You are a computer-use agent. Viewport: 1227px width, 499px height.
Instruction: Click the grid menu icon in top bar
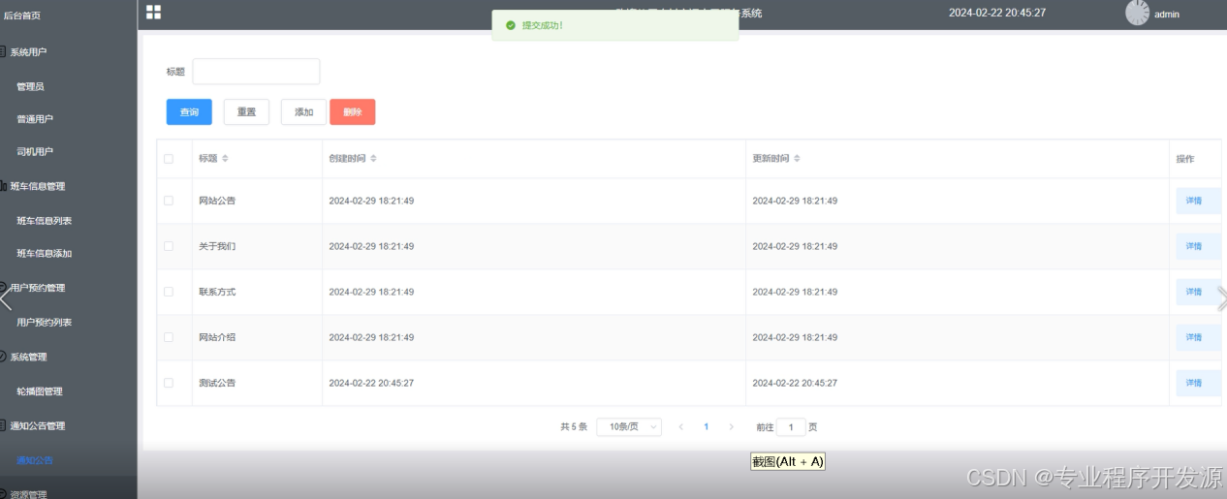tap(153, 12)
